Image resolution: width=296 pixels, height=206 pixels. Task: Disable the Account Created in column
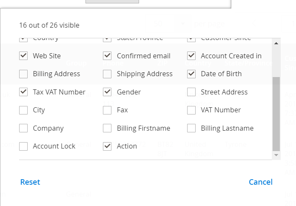(191, 56)
